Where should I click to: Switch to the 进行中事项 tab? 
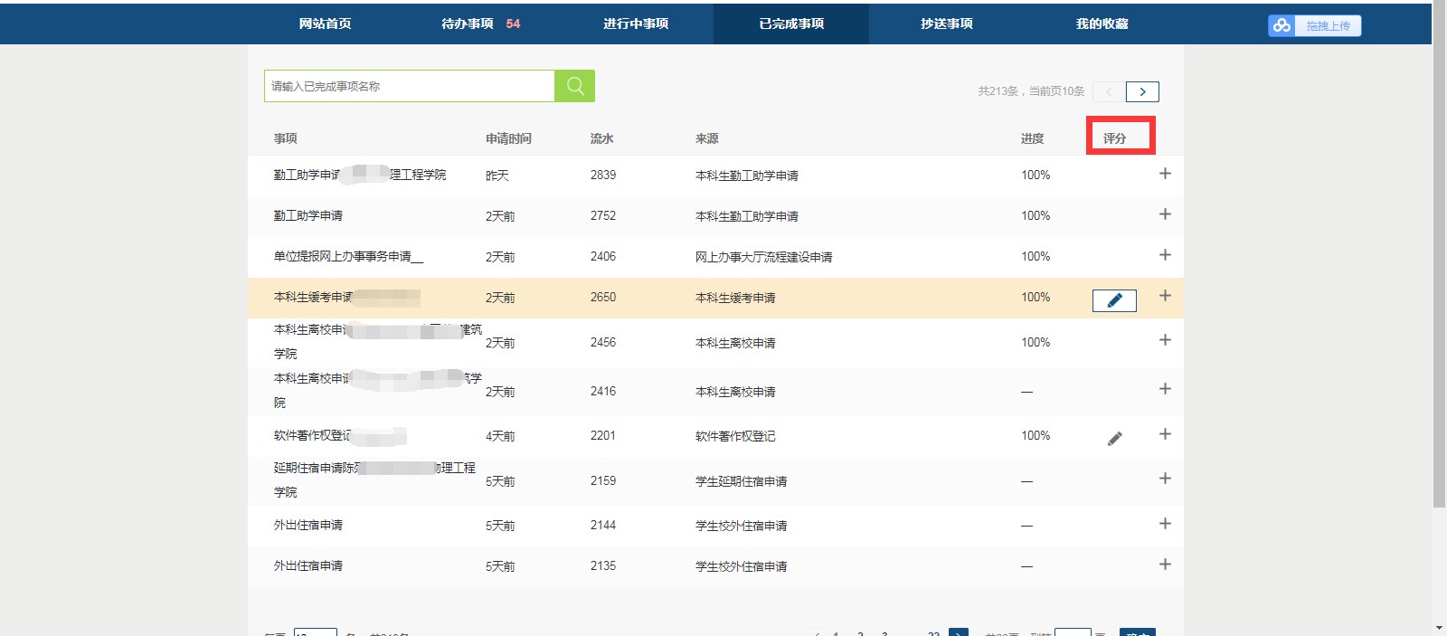pos(636,24)
